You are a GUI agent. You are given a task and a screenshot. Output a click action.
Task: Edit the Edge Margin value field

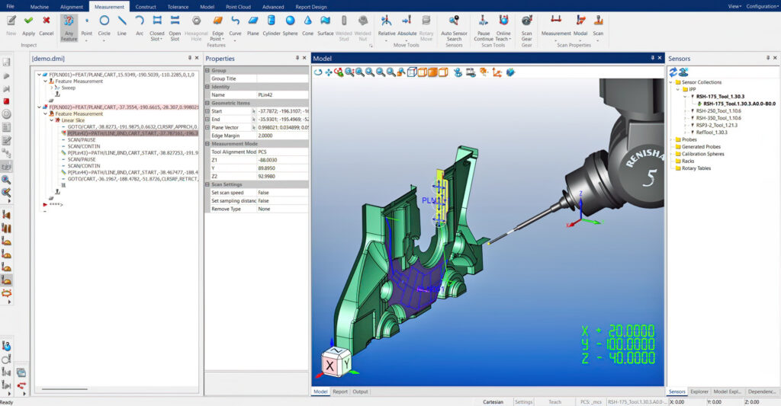[282, 136]
